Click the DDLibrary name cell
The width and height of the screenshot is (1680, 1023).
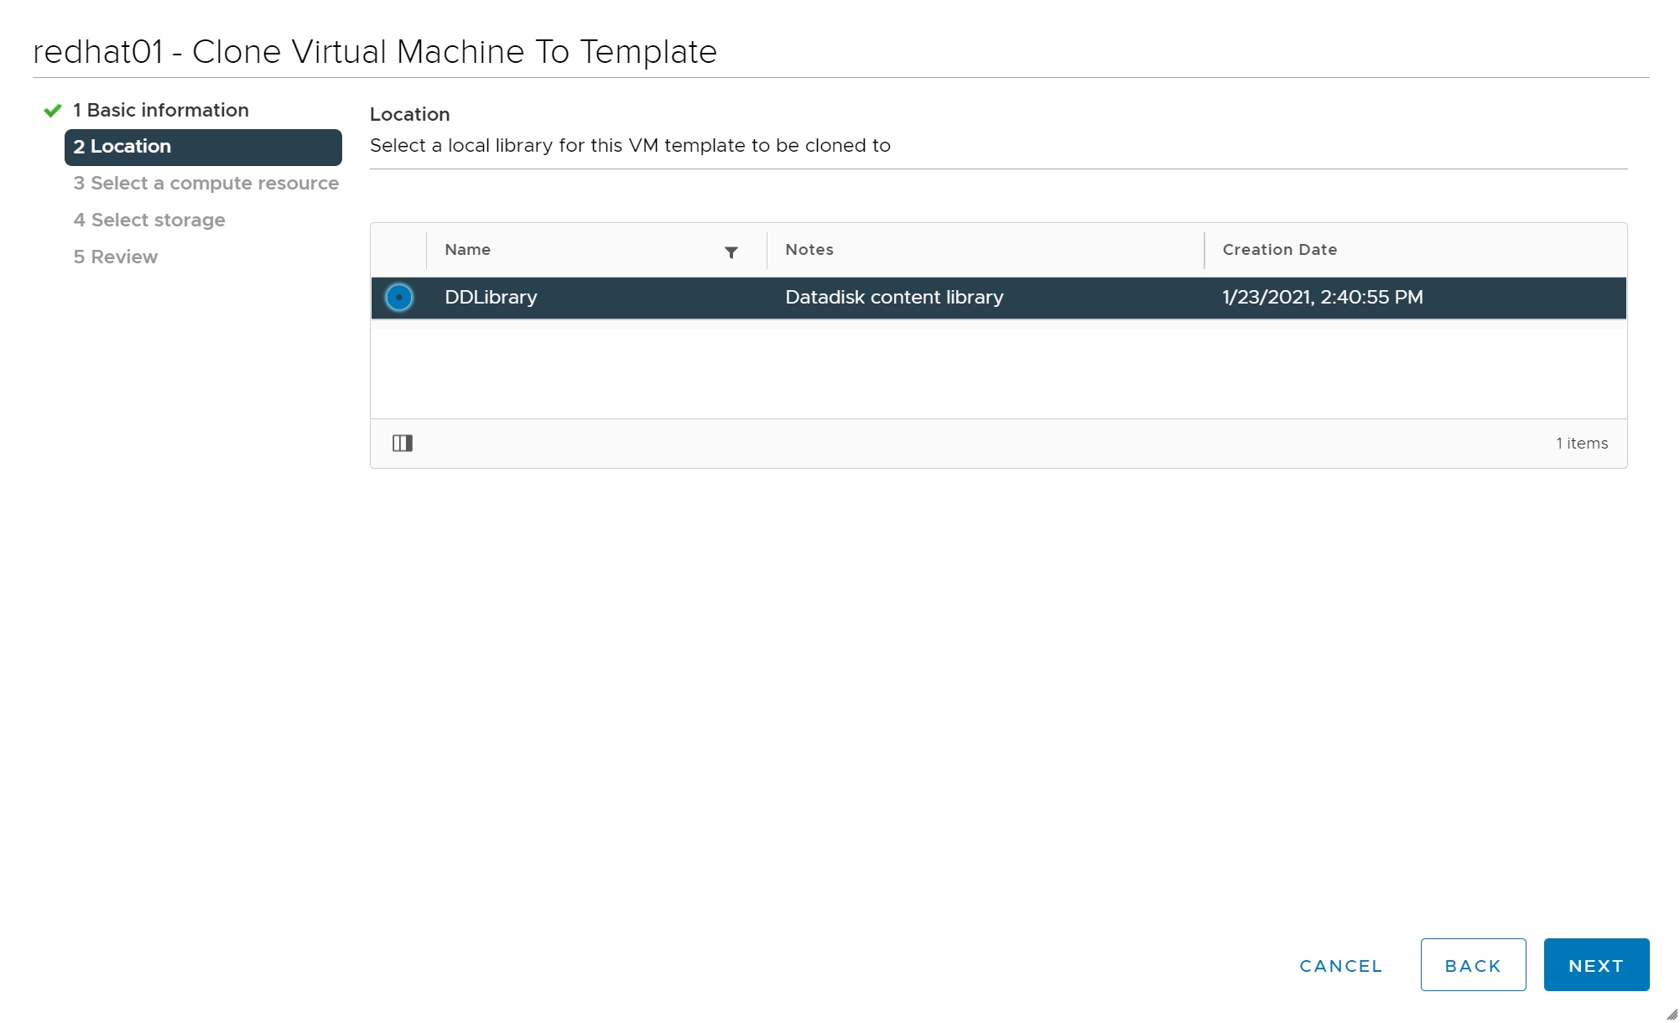click(x=492, y=298)
